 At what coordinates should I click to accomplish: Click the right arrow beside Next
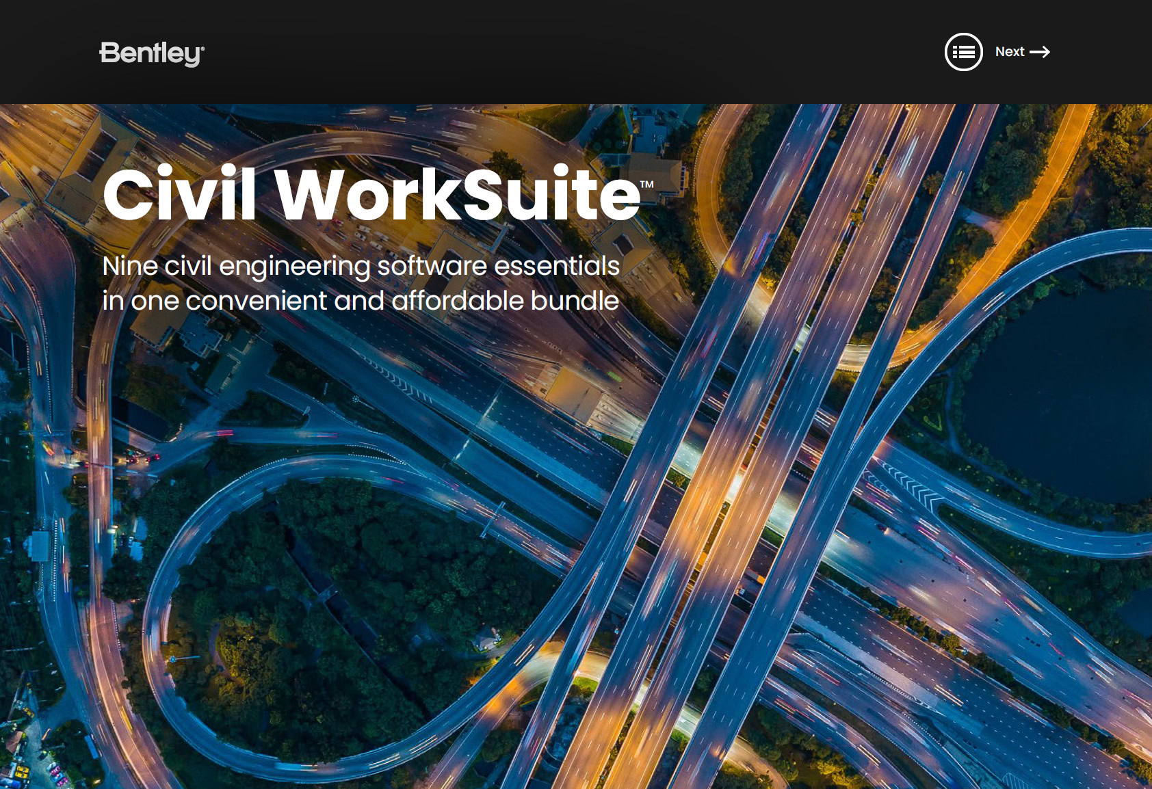coord(1040,52)
